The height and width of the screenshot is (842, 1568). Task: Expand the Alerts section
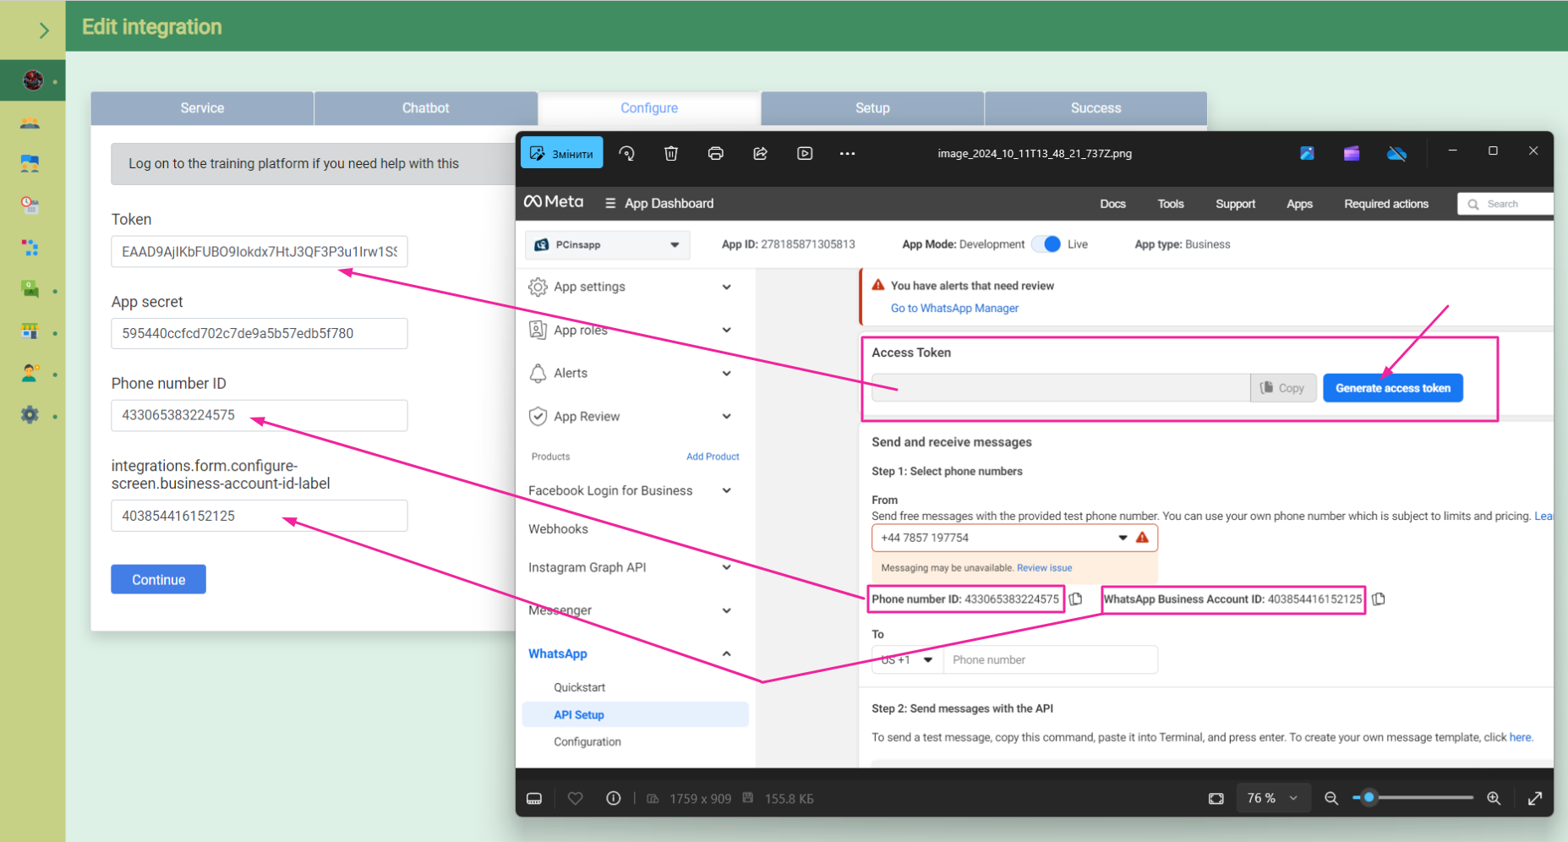pos(631,373)
